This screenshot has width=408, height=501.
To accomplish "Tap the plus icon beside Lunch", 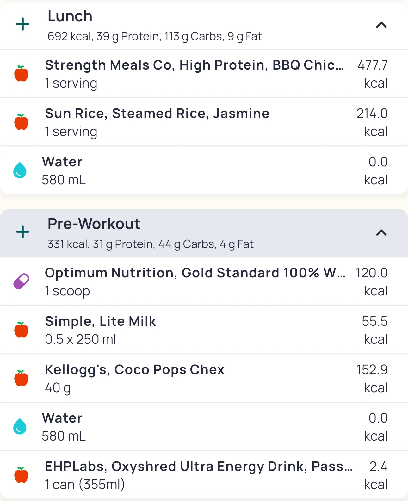I will [23, 24].
